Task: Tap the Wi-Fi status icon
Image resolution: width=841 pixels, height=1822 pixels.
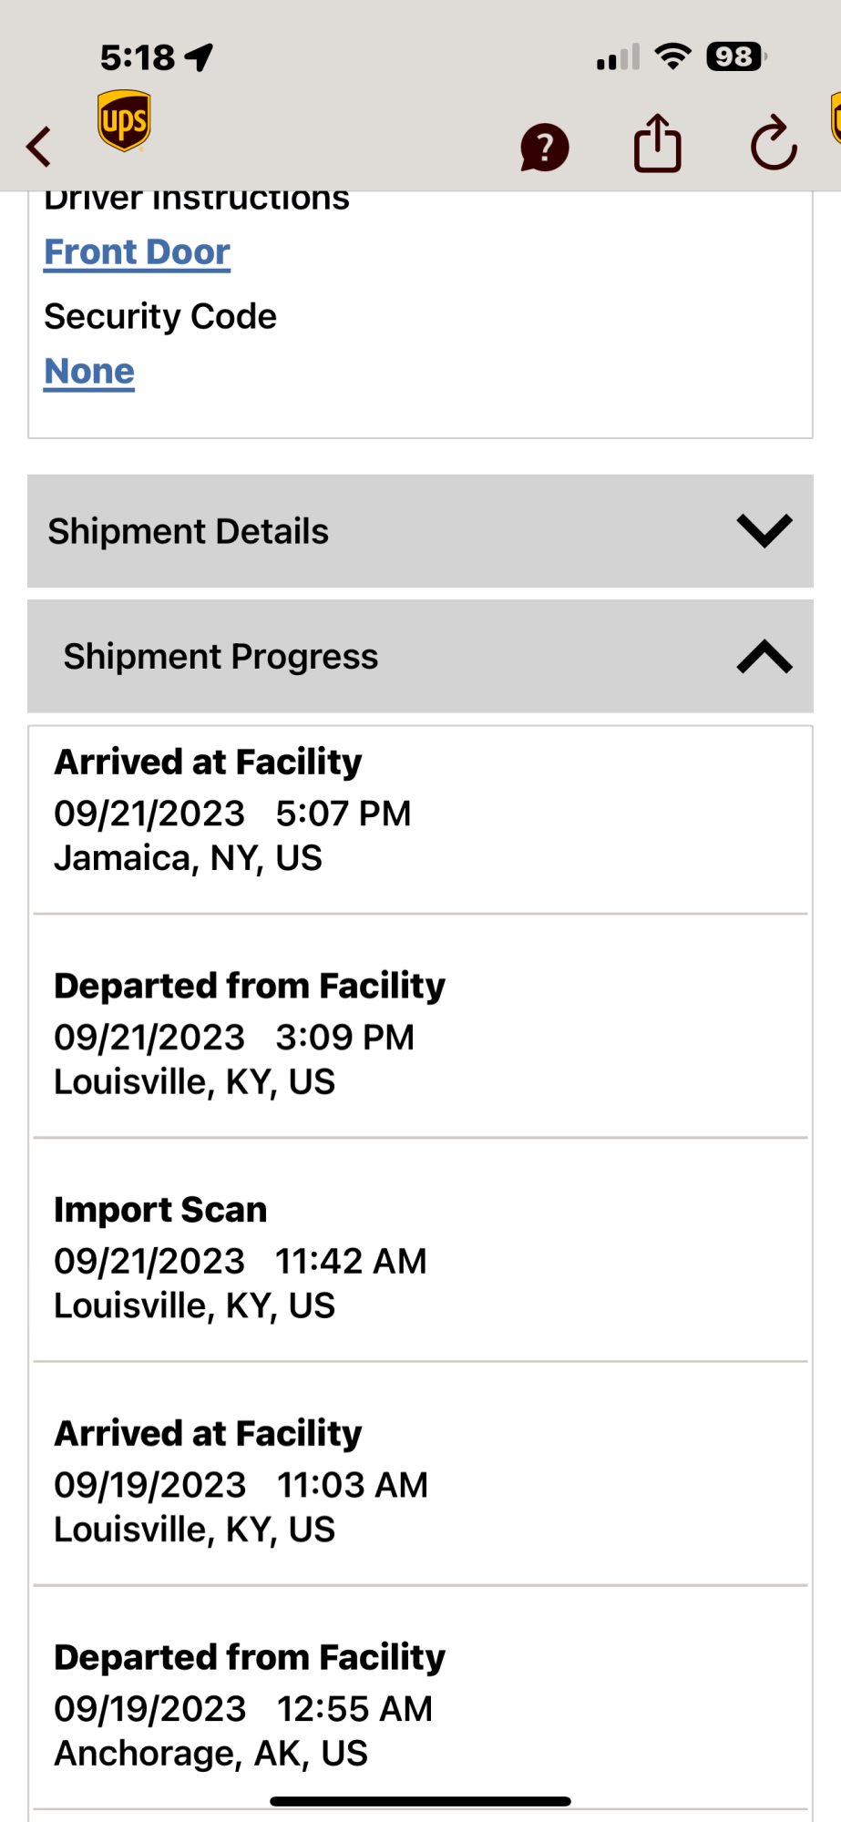Action: 672,57
